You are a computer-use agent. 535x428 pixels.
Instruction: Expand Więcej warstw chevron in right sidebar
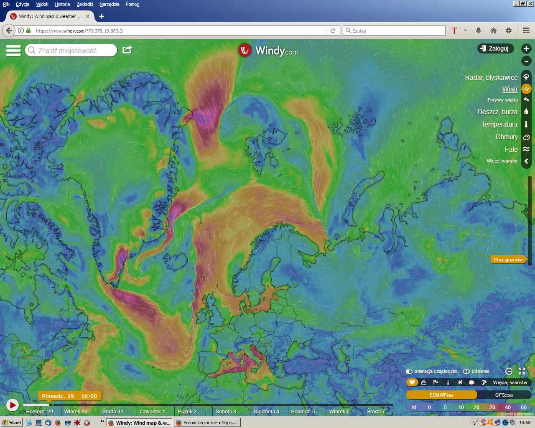point(526,161)
